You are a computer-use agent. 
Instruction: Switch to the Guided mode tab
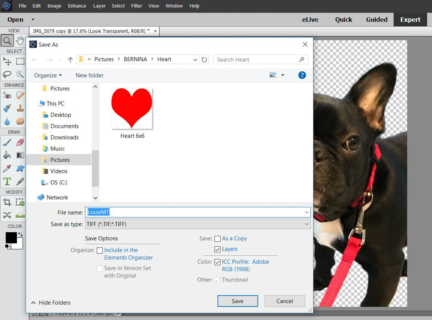(x=377, y=20)
